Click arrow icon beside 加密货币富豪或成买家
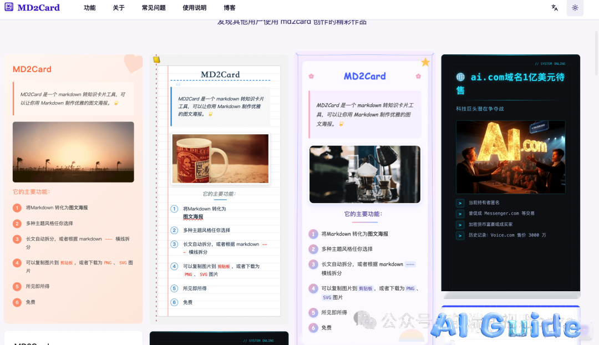 coord(460,225)
